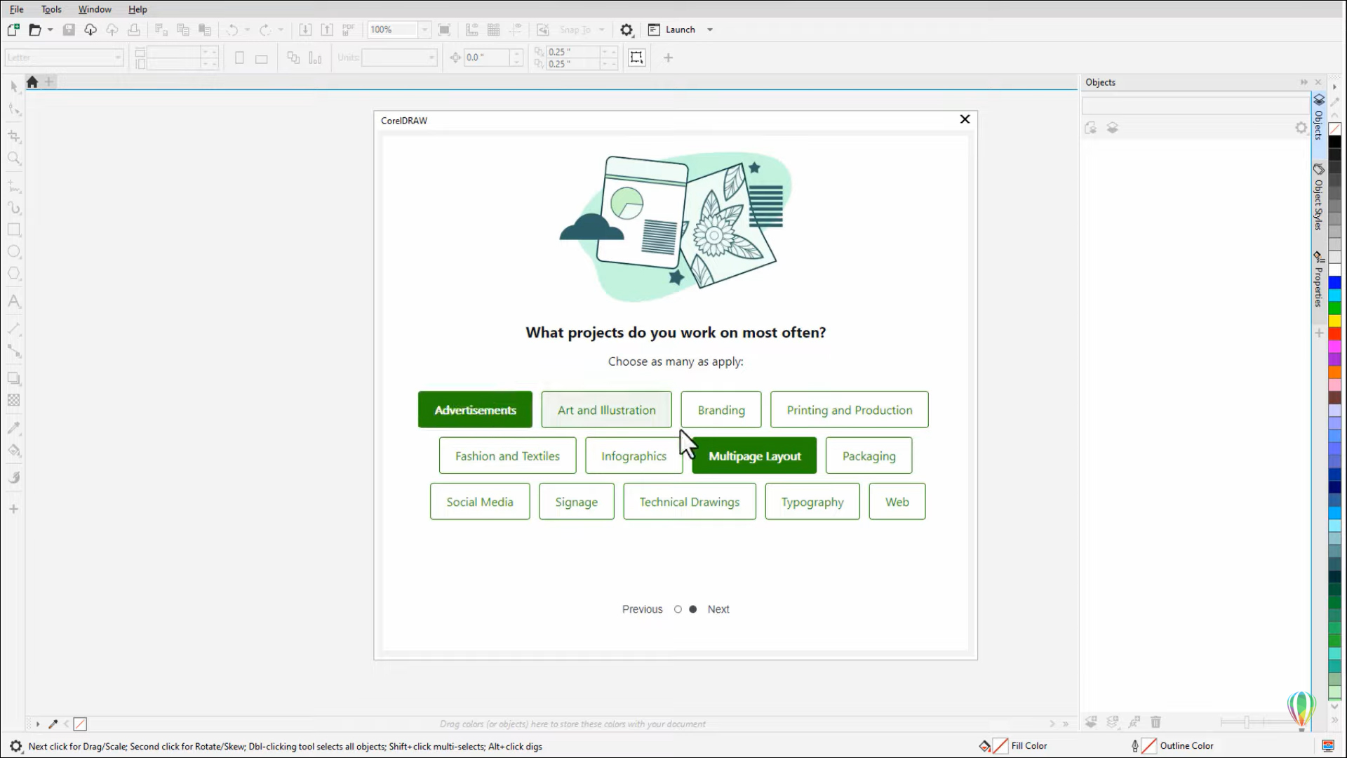Toggle the Branding option
Viewport: 1347px width, 758px height.
coord(721,410)
